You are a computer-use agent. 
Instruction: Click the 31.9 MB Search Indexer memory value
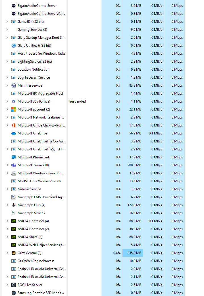[135, 173]
